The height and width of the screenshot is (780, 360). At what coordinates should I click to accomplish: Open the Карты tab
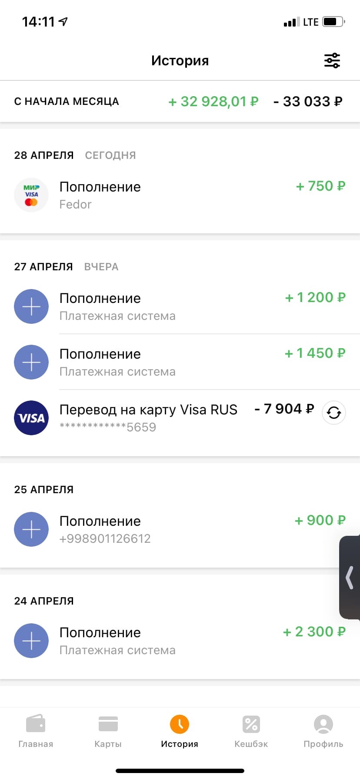pos(108,731)
